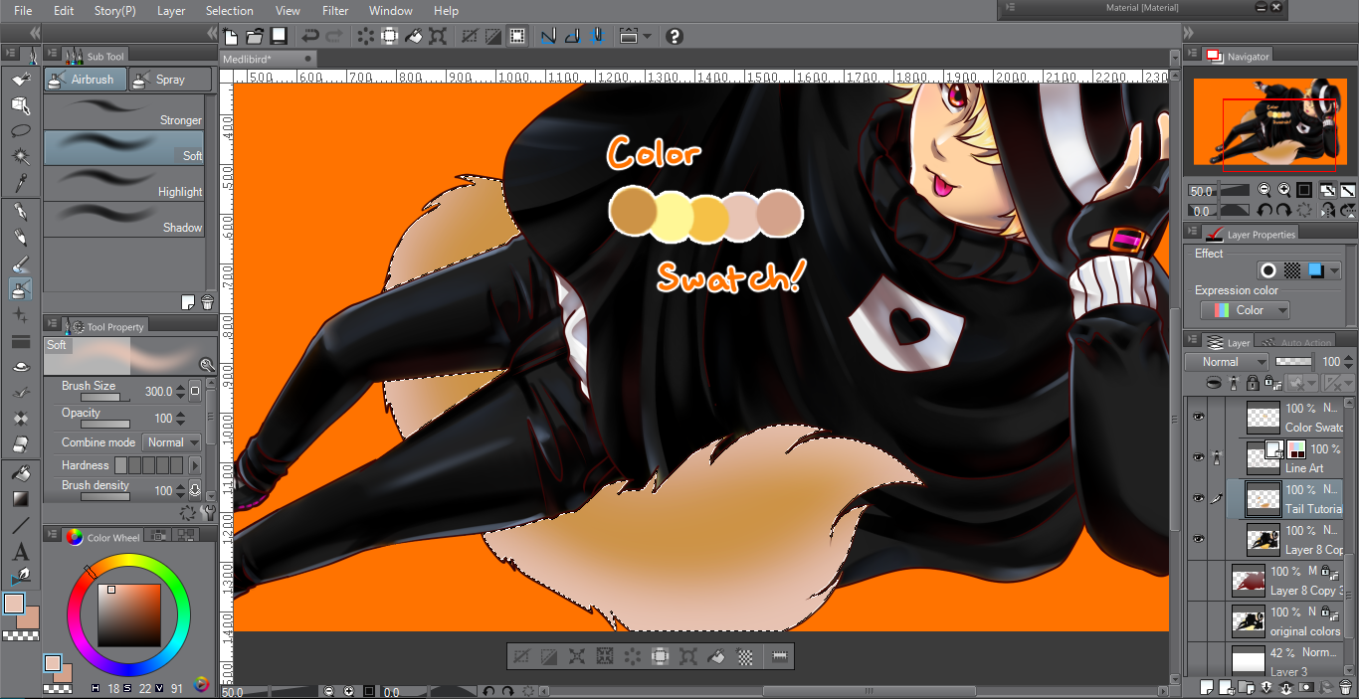
Task: Toggle the Snap to special ruler icon
Action: point(572,37)
